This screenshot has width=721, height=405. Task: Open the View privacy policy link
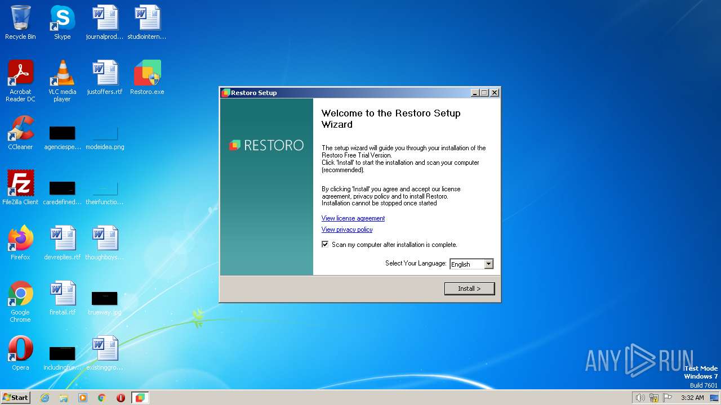tap(347, 229)
